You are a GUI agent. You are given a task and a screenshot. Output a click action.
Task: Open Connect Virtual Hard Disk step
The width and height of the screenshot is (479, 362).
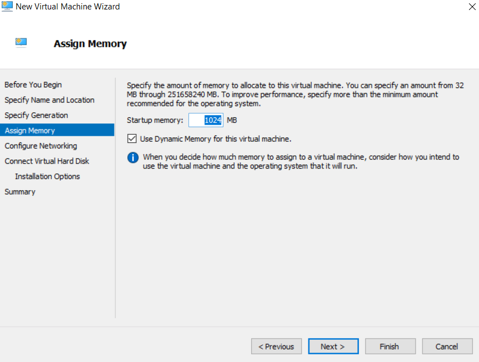47,161
